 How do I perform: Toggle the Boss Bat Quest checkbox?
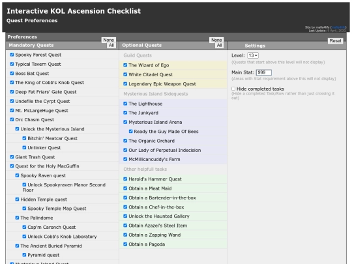12,73
